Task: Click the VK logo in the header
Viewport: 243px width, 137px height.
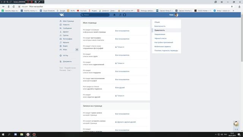Action: (x=62, y=15)
